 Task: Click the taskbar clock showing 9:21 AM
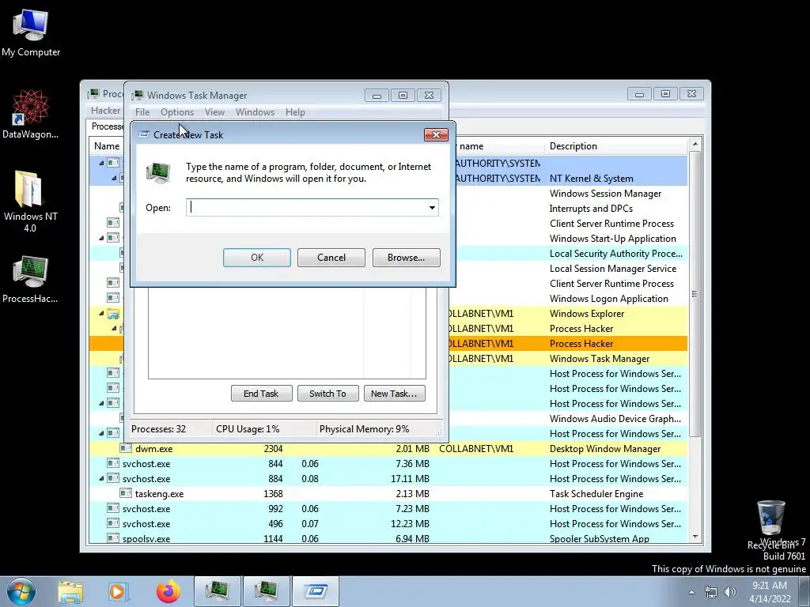click(x=770, y=592)
